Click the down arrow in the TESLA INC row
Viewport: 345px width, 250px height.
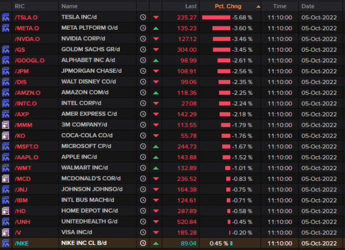(156, 18)
